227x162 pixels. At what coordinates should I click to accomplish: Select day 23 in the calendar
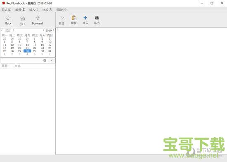(42, 48)
